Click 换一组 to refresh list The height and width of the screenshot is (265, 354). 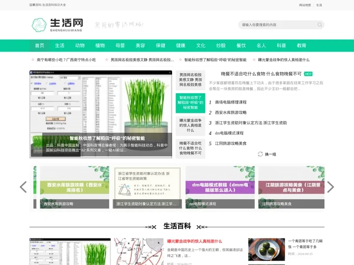click(x=270, y=155)
